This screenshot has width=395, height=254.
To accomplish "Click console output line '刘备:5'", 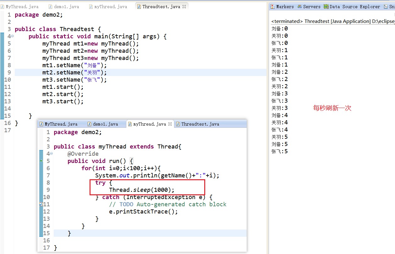I will point(280,144).
